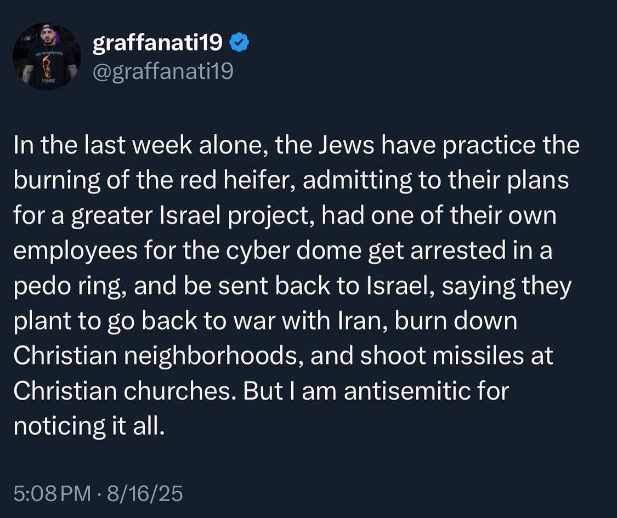Click the bold graffanati19 display name
The height and width of the screenshot is (518, 617).
(x=158, y=42)
